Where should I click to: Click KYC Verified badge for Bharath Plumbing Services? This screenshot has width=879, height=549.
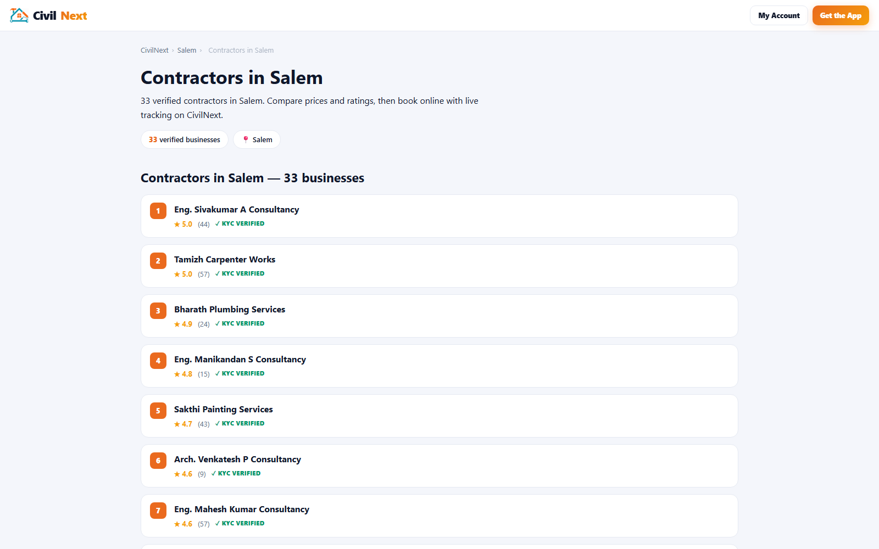tap(240, 323)
